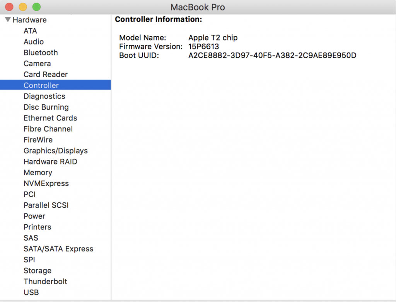Image resolution: width=396 pixels, height=302 pixels.
Task: Open SATA/SATA Express details
Action: tap(59, 249)
